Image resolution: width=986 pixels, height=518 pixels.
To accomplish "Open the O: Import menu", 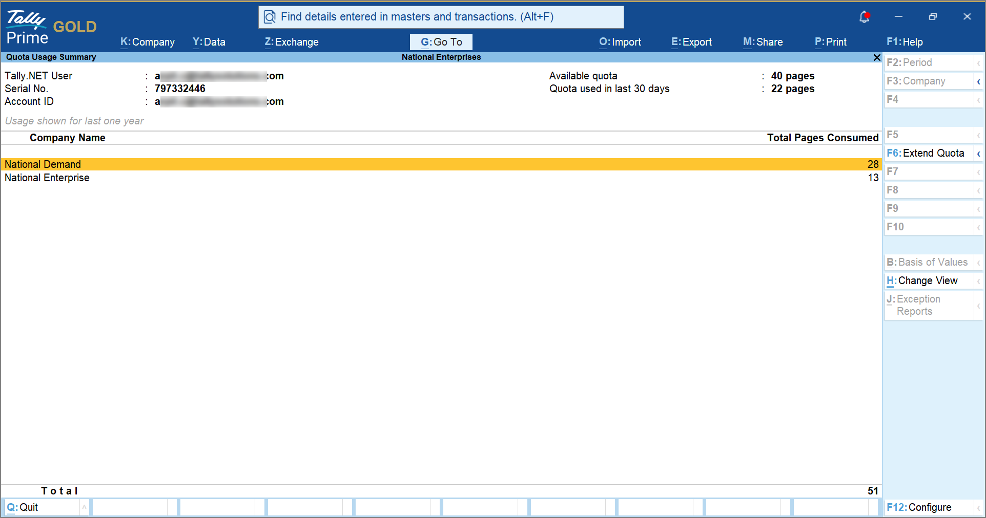I will [x=620, y=42].
